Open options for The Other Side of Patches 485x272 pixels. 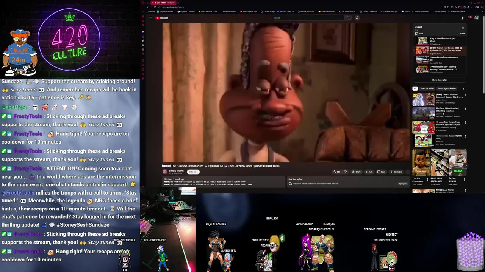(x=465, y=109)
